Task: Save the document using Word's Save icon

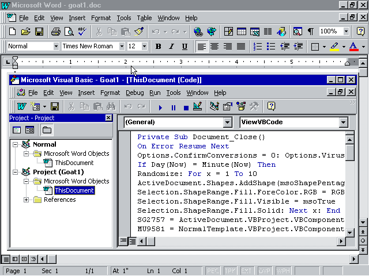Action: tap(39, 32)
